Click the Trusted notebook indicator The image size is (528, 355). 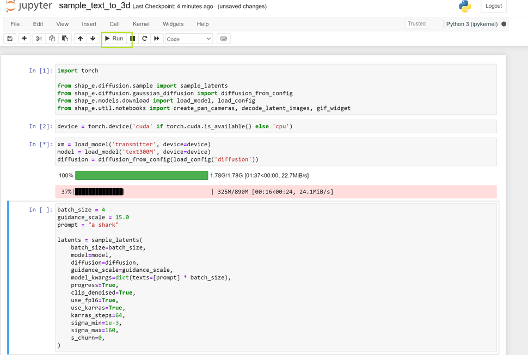(416, 24)
